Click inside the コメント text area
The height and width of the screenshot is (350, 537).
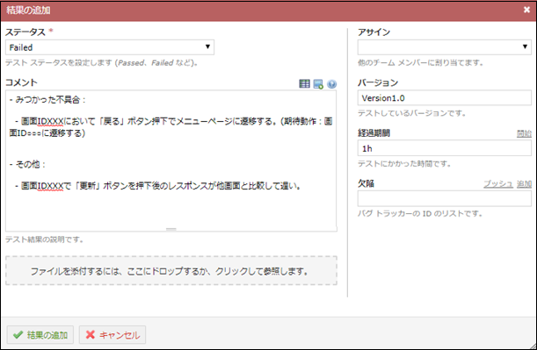[x=171, y=161]
